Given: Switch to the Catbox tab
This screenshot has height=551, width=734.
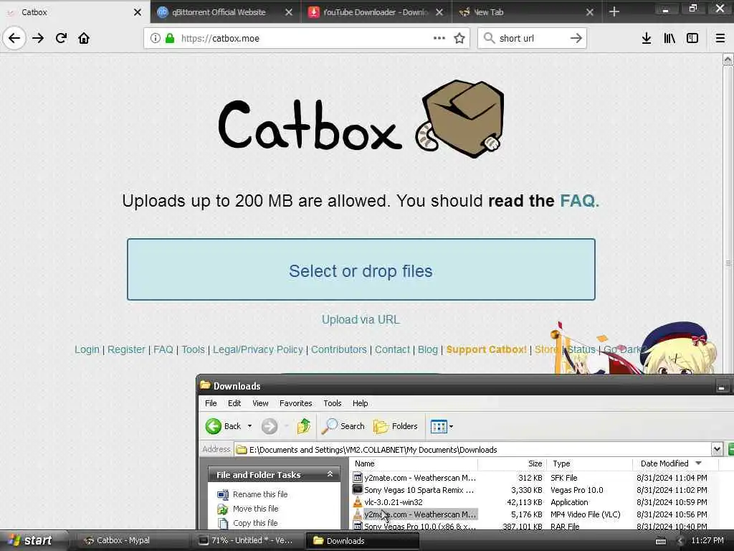Looking at the screenshot, I should pyautogui.click(x=75, y=11).
